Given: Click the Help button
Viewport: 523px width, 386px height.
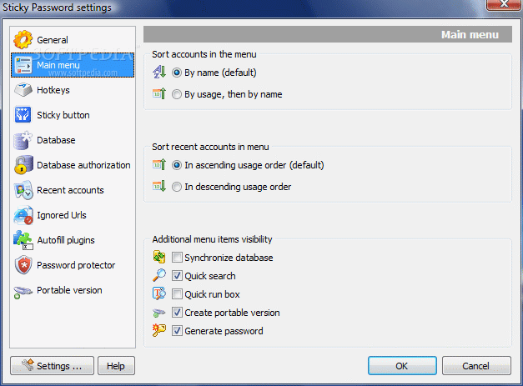Looking at the screenshot, I should coord(116,366).
